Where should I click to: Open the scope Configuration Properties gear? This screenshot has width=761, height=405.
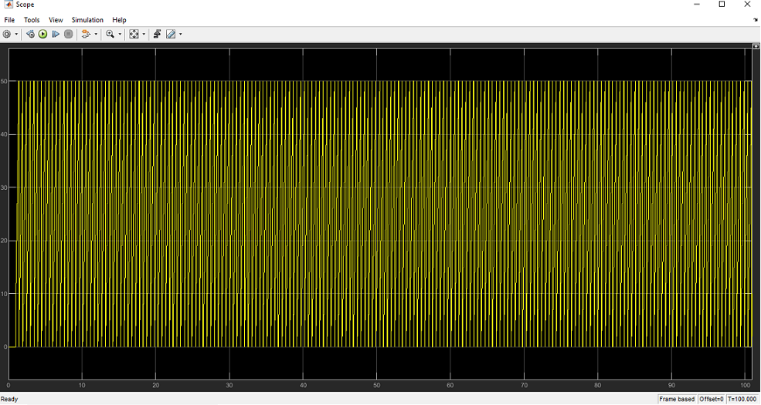tap(7, 34)
